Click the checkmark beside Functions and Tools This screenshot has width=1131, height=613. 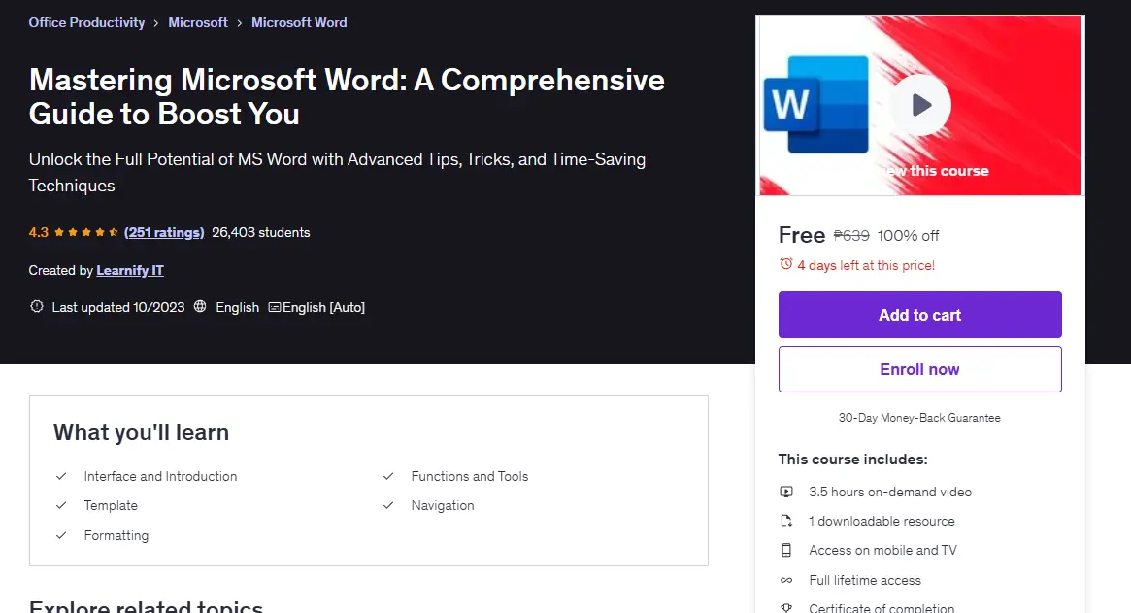tap(388, 477)
